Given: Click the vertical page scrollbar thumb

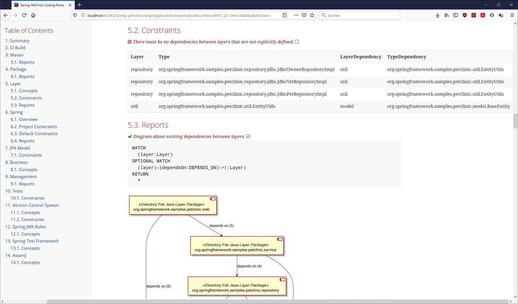Looking at the screenshot, I should 515,121.
